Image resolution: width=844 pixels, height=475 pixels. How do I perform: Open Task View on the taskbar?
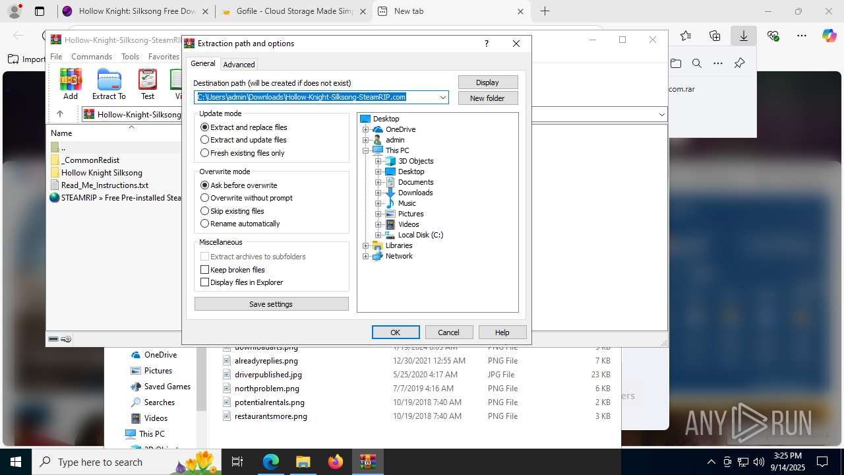pyautogui.click(x=238, y=462)
